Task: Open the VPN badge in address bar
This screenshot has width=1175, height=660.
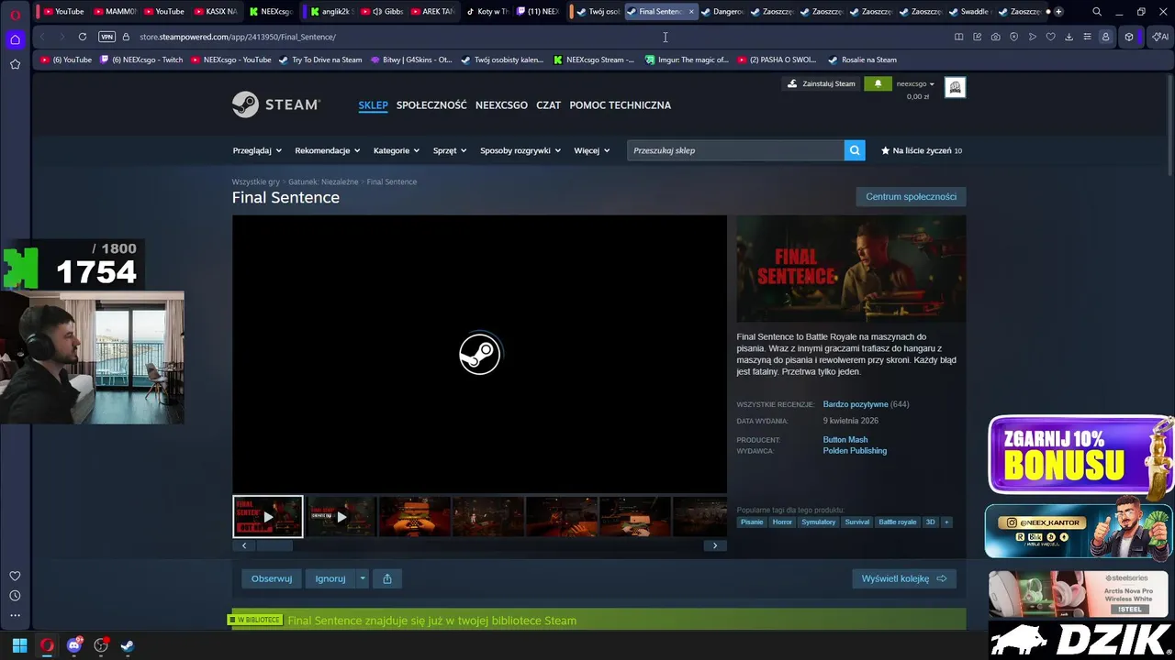Action: click(x=106, y=37)
